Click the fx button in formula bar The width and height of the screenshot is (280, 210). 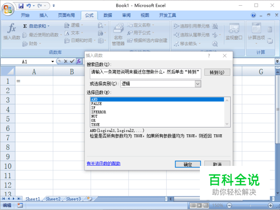click(x=79, y=62)
